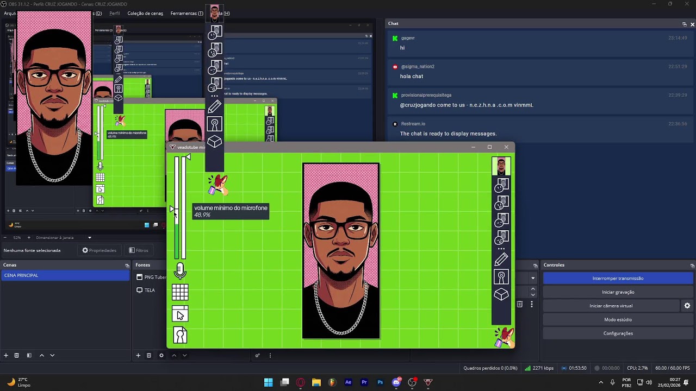
Task: Click the mascot icon beside the volume tooltip
Action: coord(218,185)
